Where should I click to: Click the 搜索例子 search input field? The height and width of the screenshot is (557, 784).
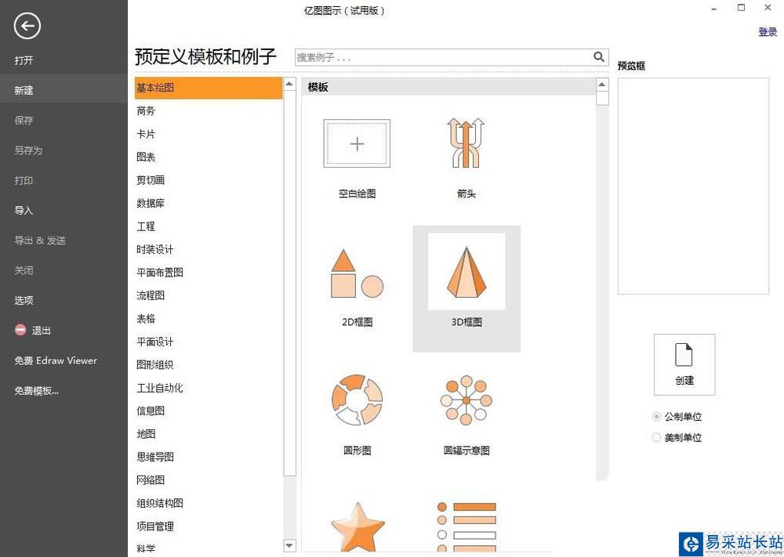[x=443, y=57]
